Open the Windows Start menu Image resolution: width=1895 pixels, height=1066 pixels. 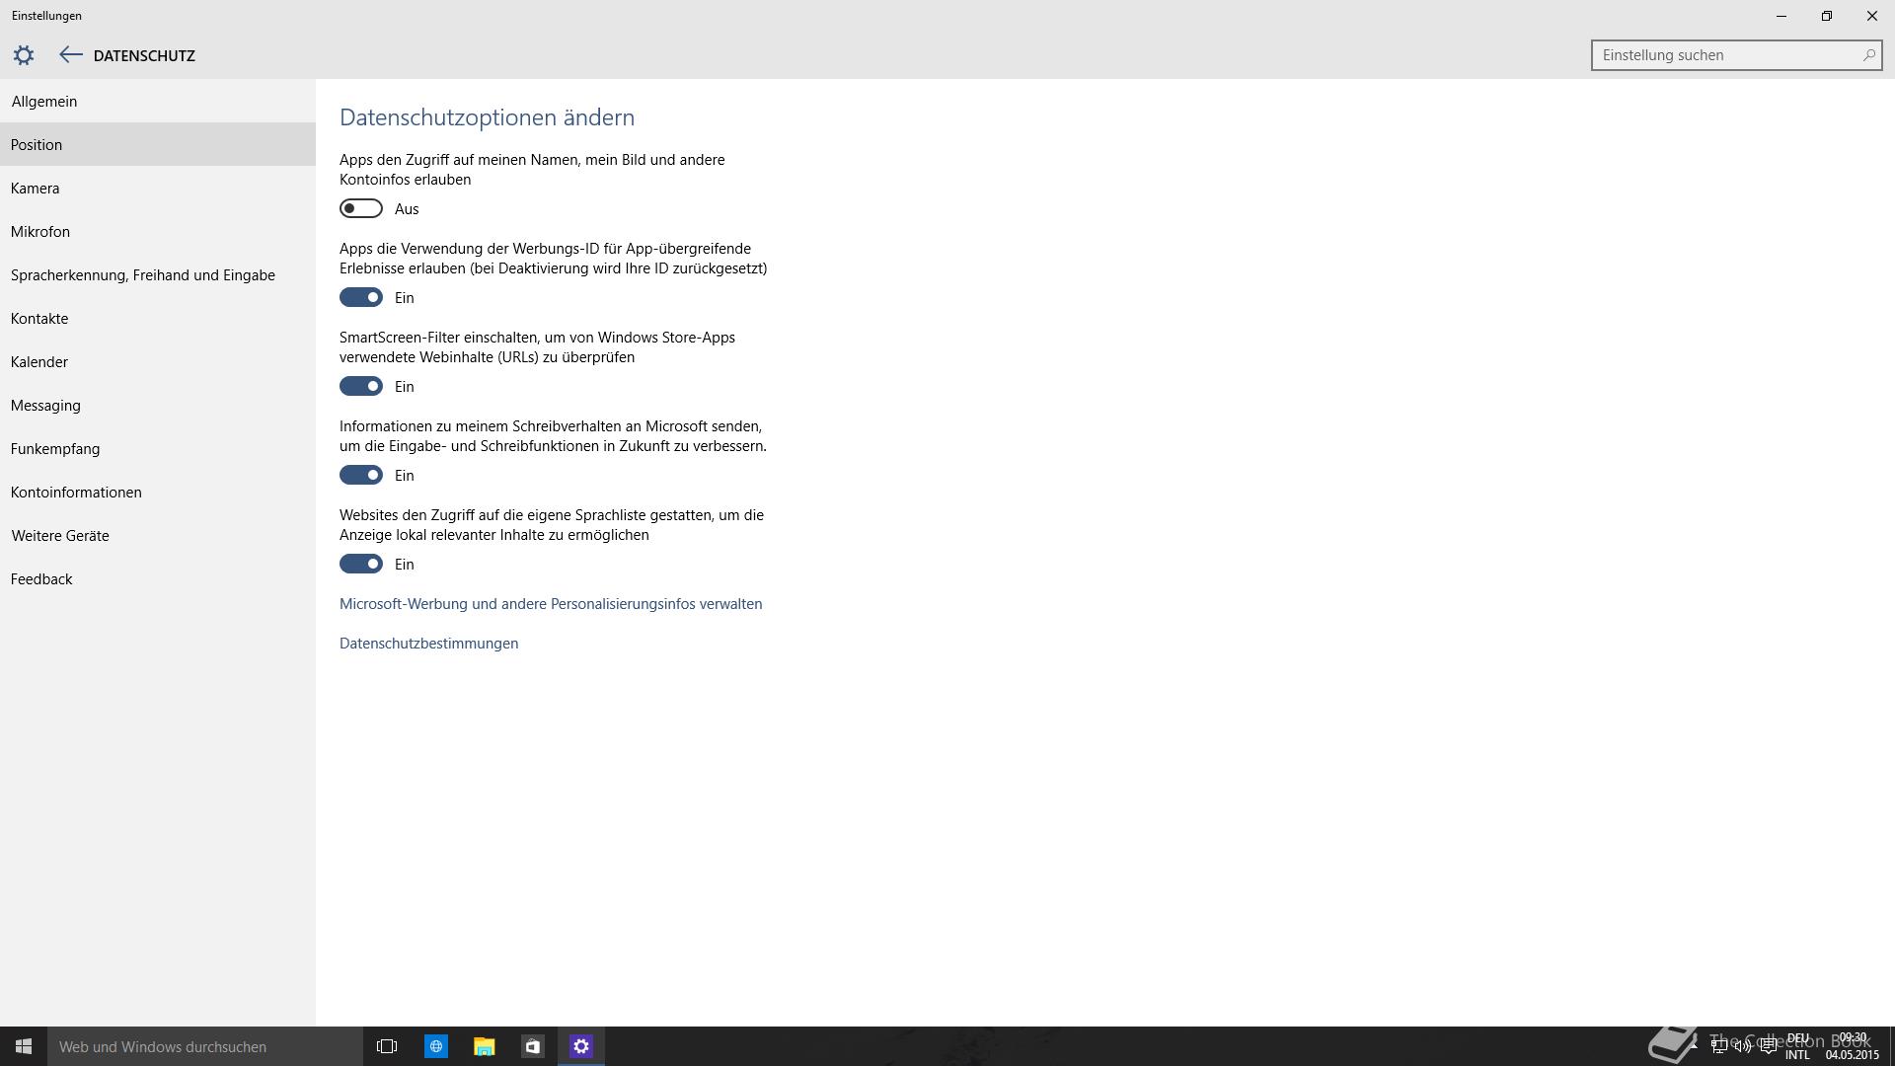[x=24, y=1046]
